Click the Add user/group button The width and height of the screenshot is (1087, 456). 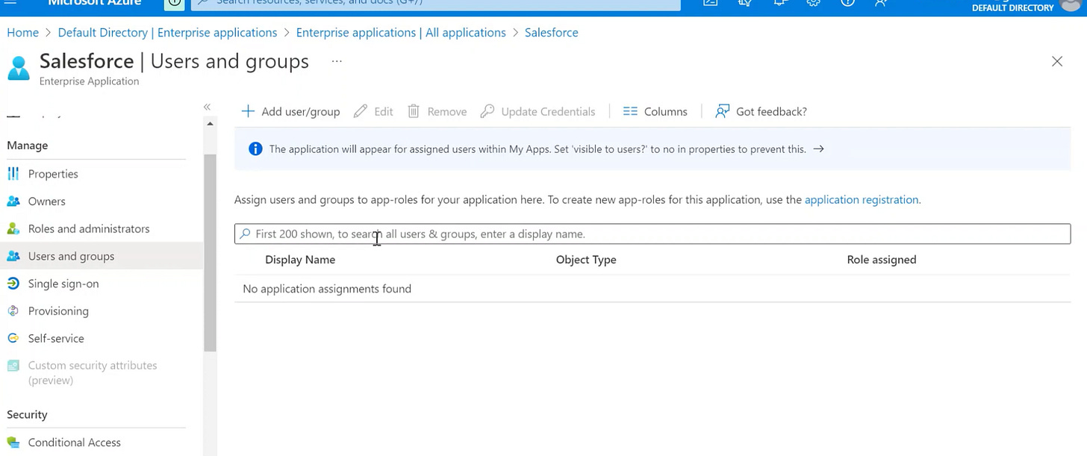(x=290, y=111)
